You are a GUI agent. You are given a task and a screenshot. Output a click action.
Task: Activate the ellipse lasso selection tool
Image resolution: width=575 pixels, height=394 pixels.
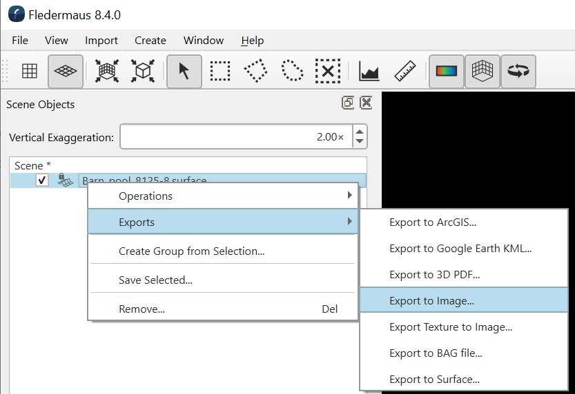[292, 71]
